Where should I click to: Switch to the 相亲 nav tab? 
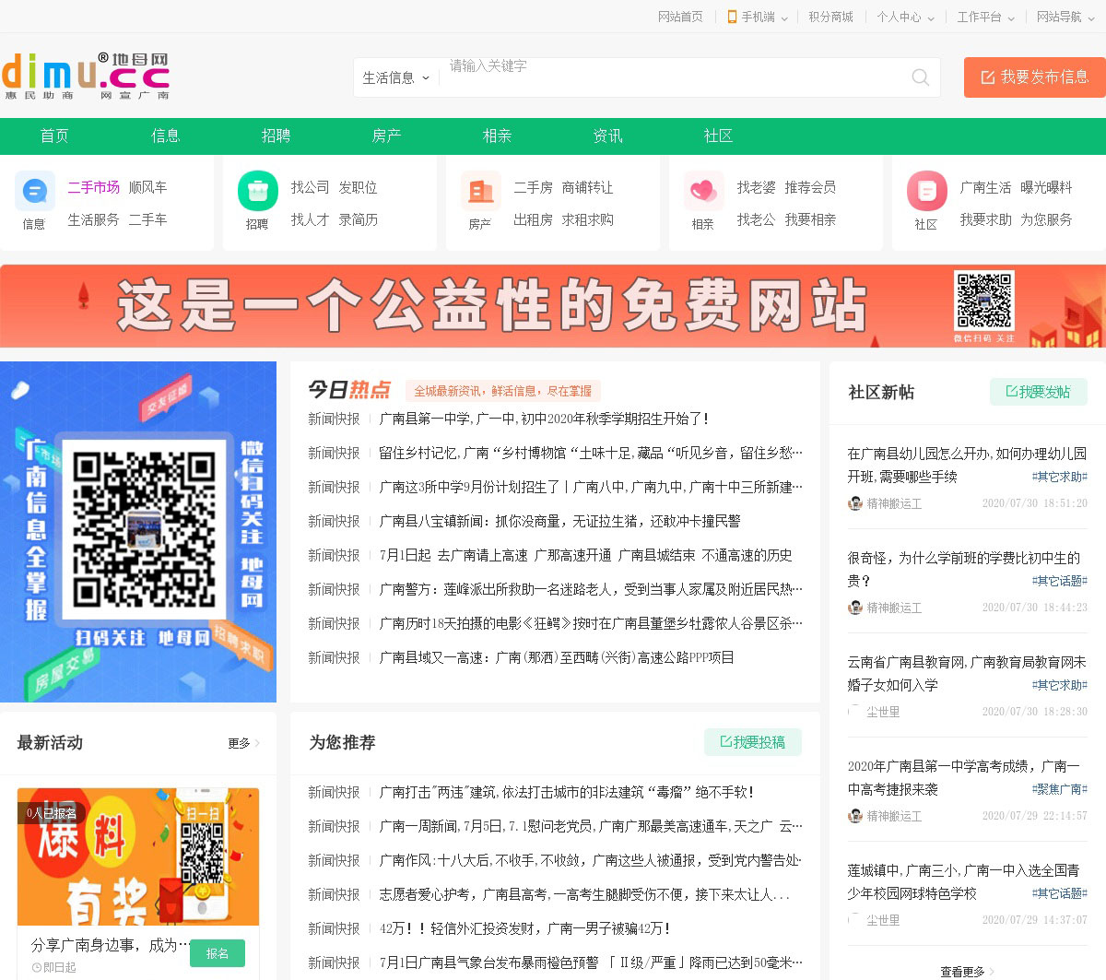[x=497, y=136]
